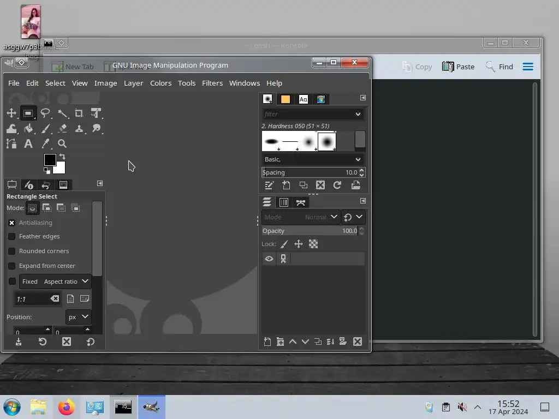Viewport: 559px width, 419px height.
Task: Set landscape orientation for aspect ratio
Action: coord(85,298)
